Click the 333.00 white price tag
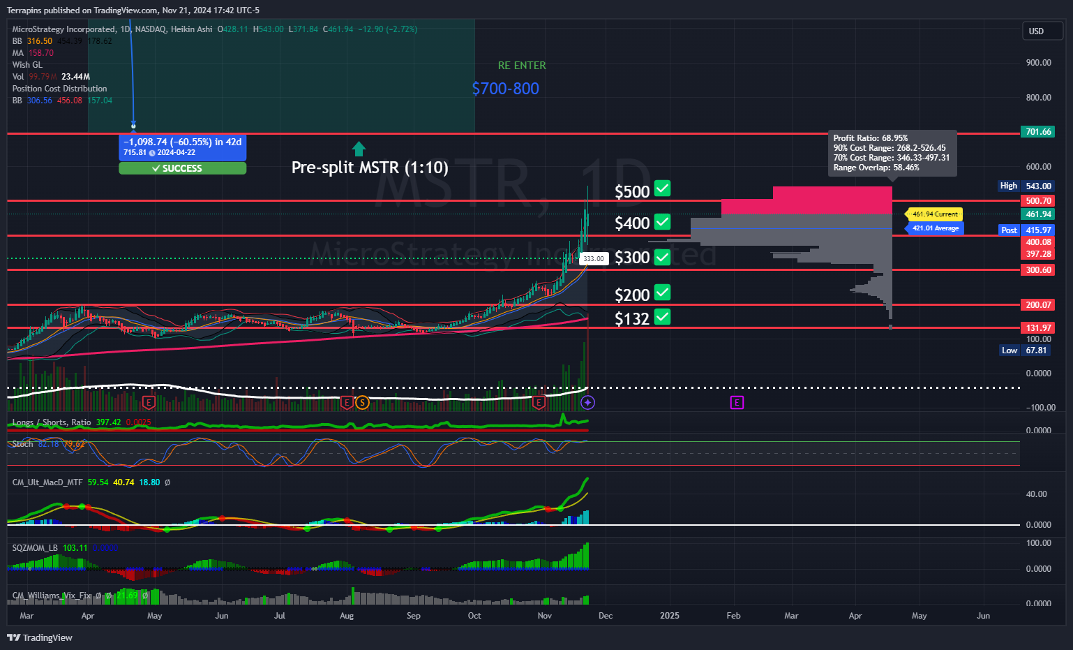 594,259
